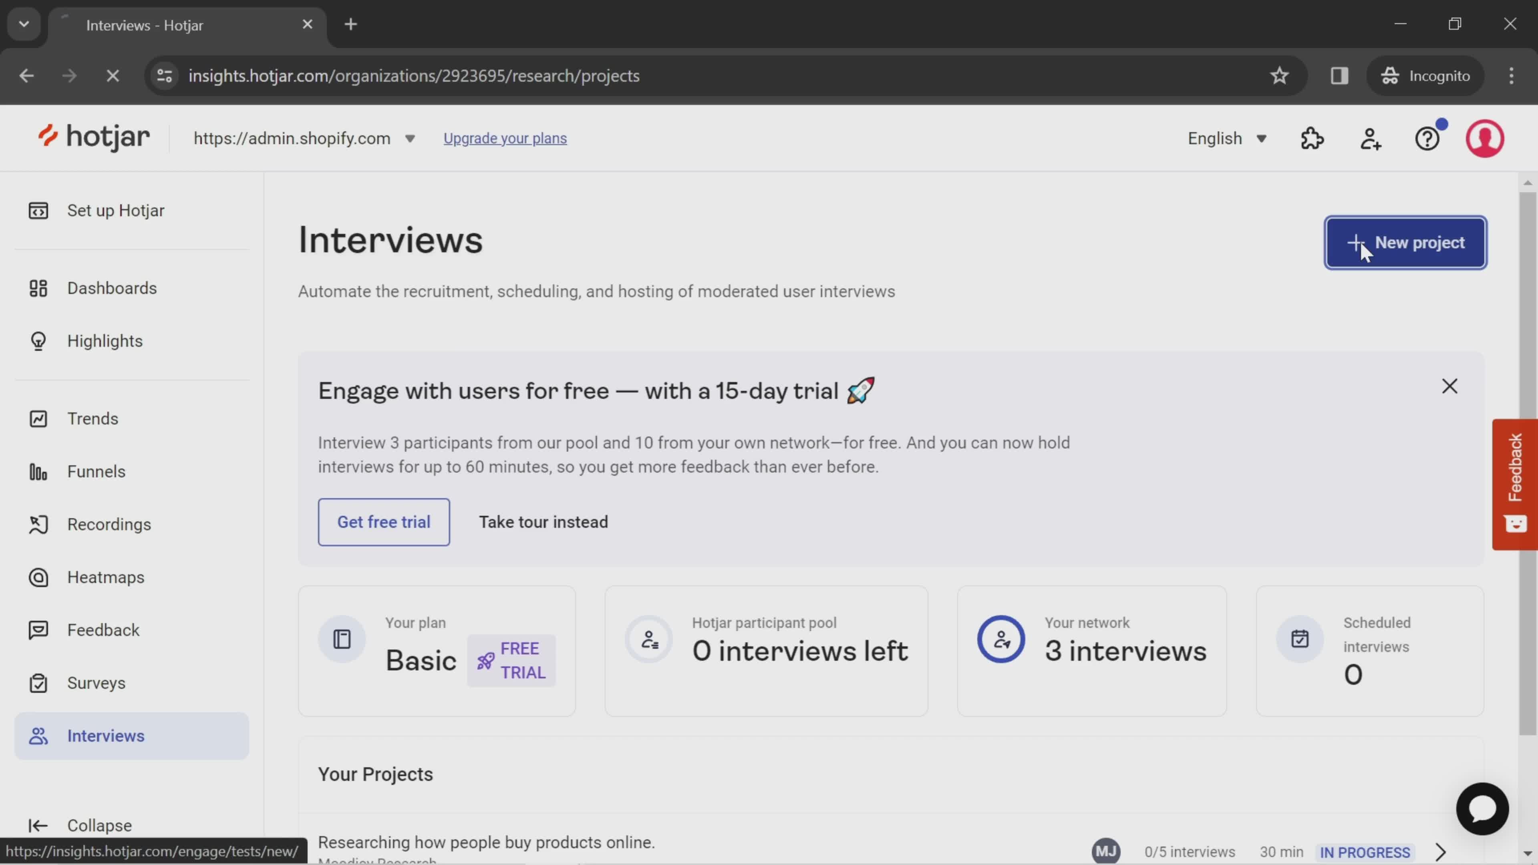Viewport: 1538px width, 865px height.
Task: Bookmark this page with the star icon
Action: point(1280,76)
